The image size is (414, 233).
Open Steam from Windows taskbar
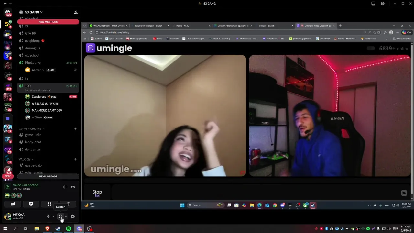(58, 229)
